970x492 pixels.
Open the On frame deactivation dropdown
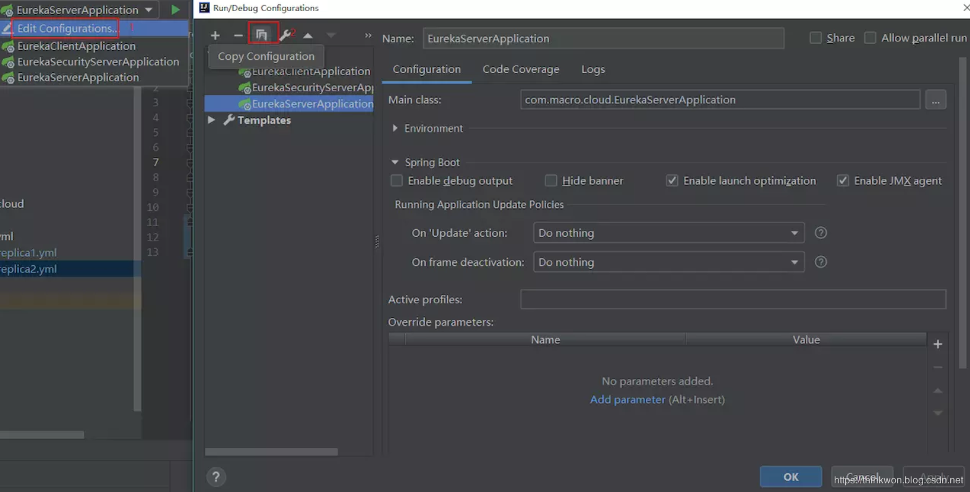(668, 262)
